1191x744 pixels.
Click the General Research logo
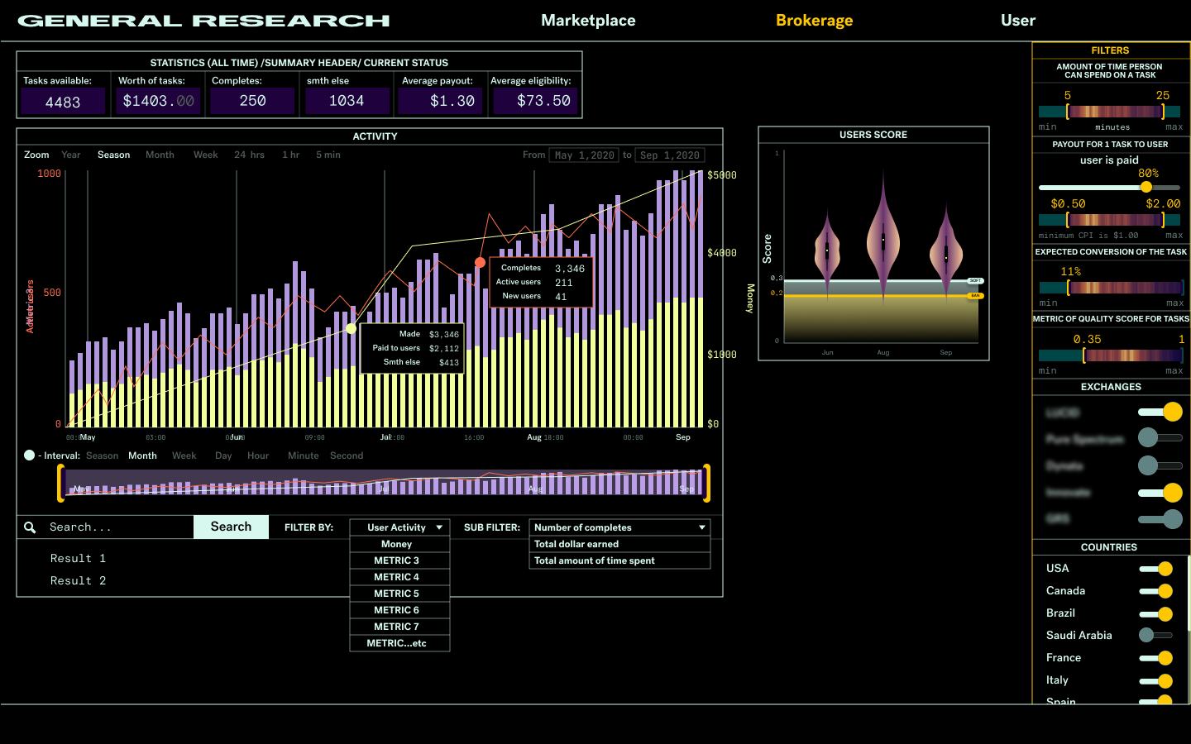coord(203,21)
